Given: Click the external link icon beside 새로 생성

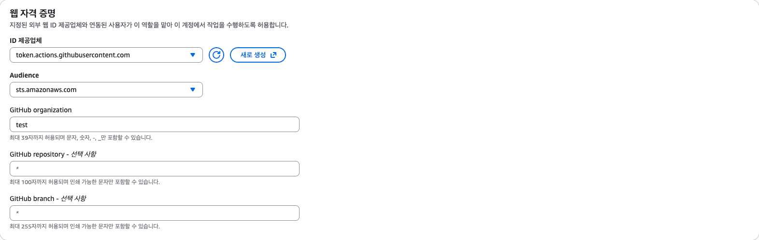Looking at the screenshot, I should pyautogui.click(x=273, y=55).
